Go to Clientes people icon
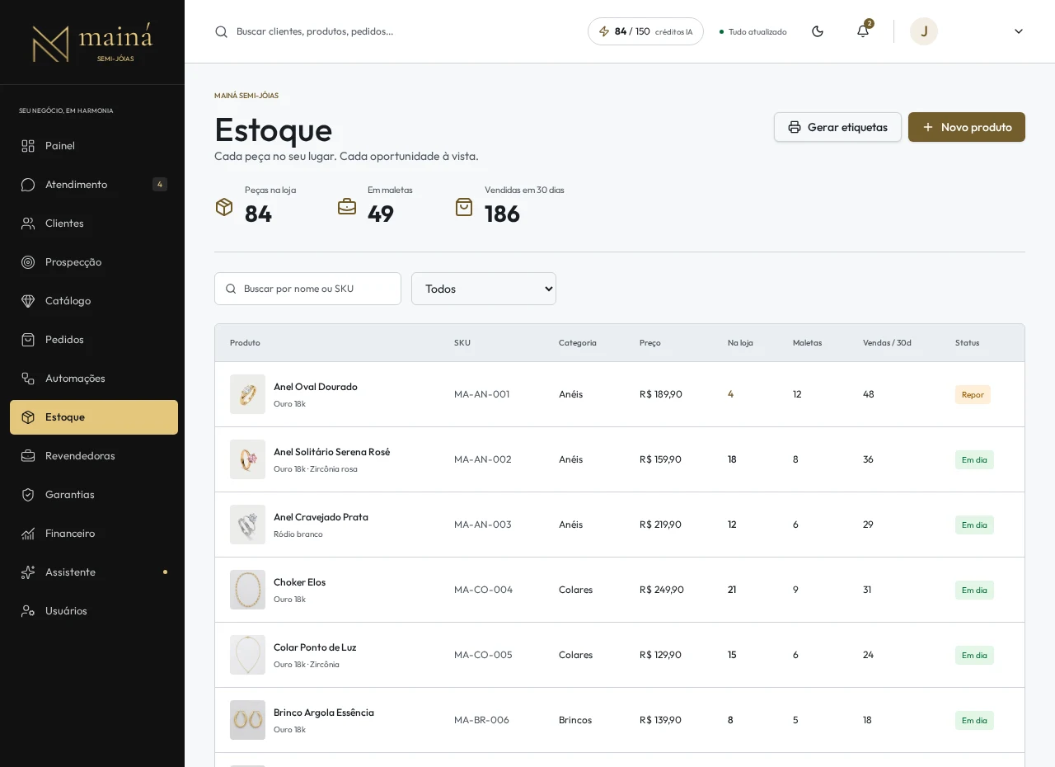The width and height of the screenshot is (1055, 767). click(28, 224)
